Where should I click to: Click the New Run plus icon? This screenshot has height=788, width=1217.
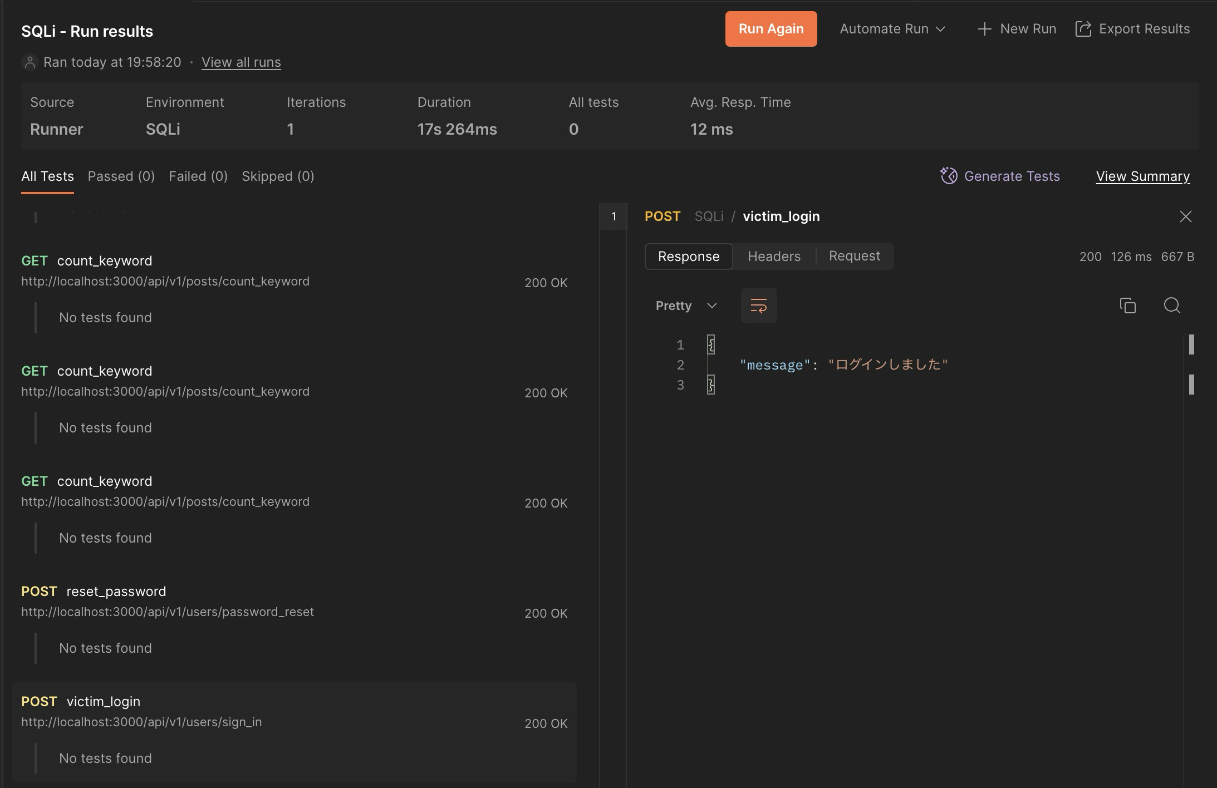984,29
